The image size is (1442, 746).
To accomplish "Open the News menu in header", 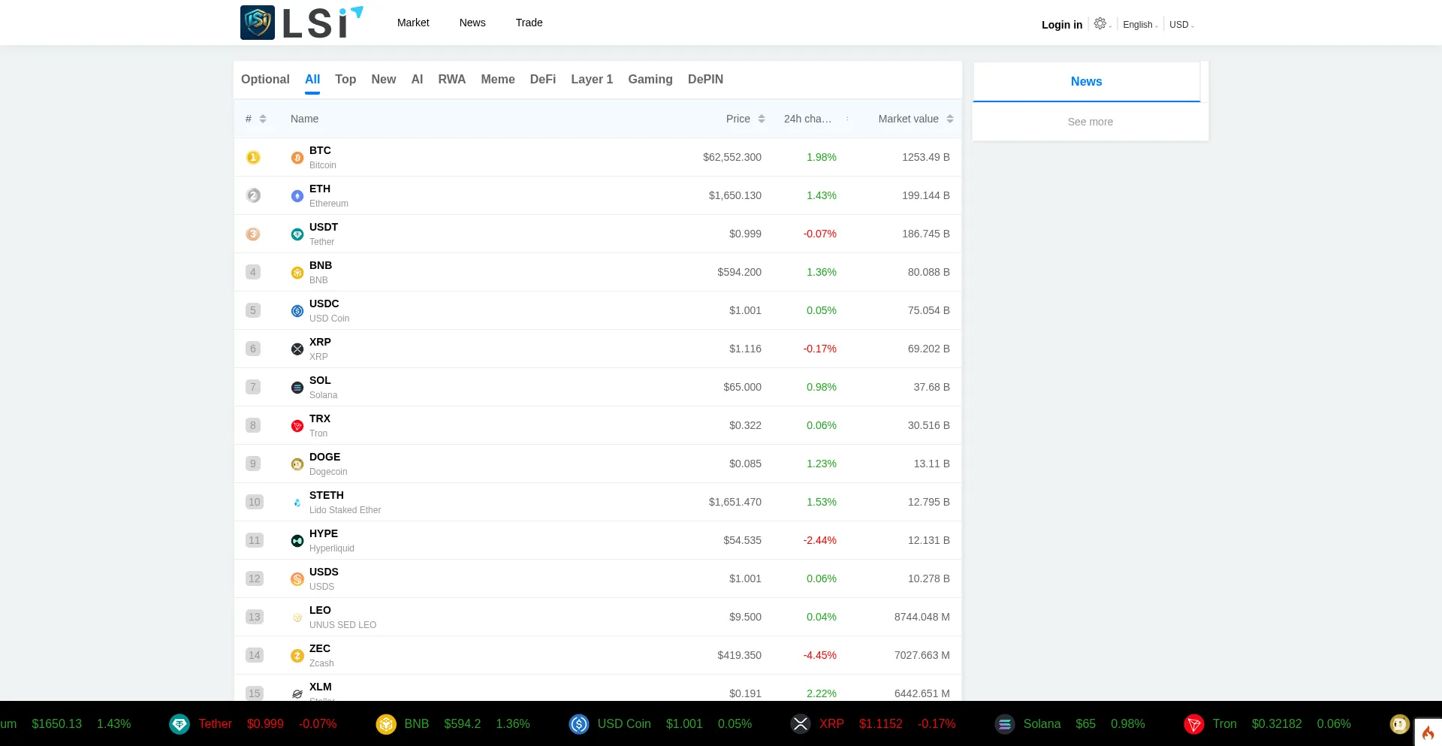I will [x=472, y=23].
